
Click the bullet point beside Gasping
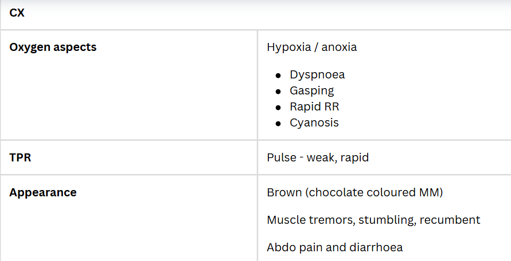278,91
